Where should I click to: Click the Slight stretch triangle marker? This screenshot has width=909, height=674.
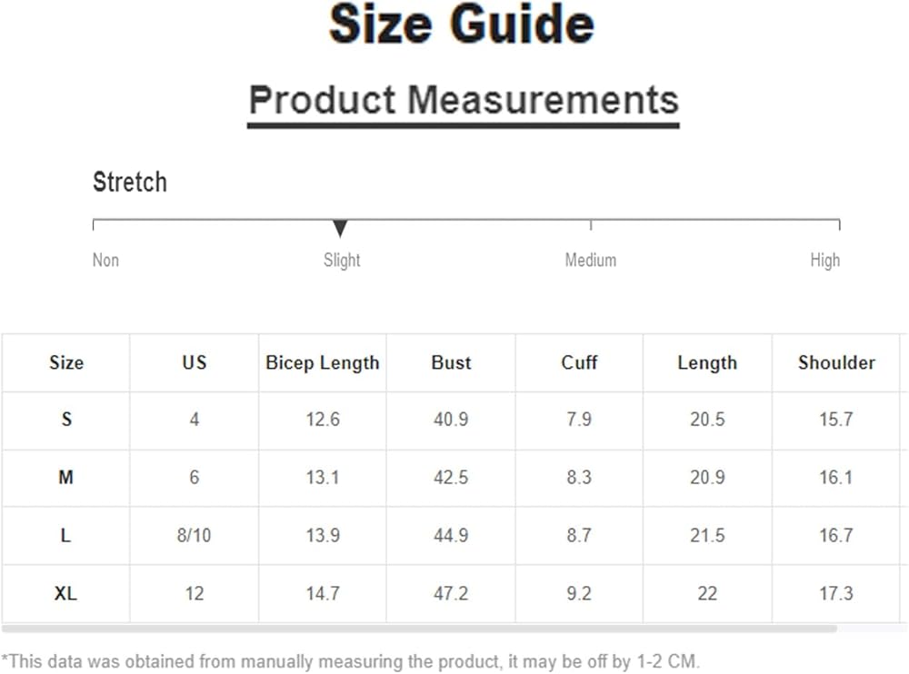pos(340,228)
